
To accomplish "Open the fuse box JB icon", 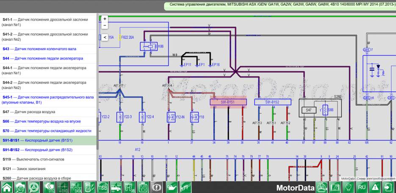I will point(130,187).
